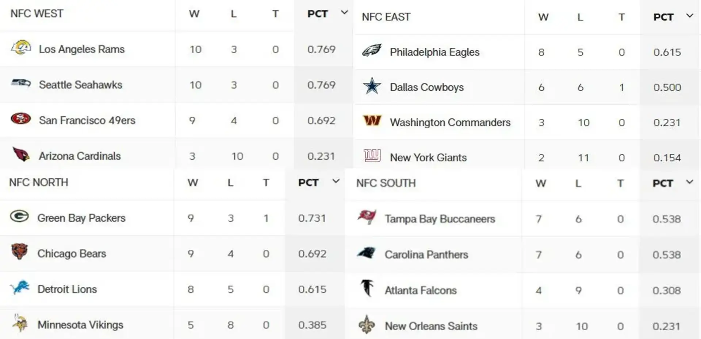Click the Chicago Bears logo
This screenshot has height=339, width=701.
pos(19,252)
